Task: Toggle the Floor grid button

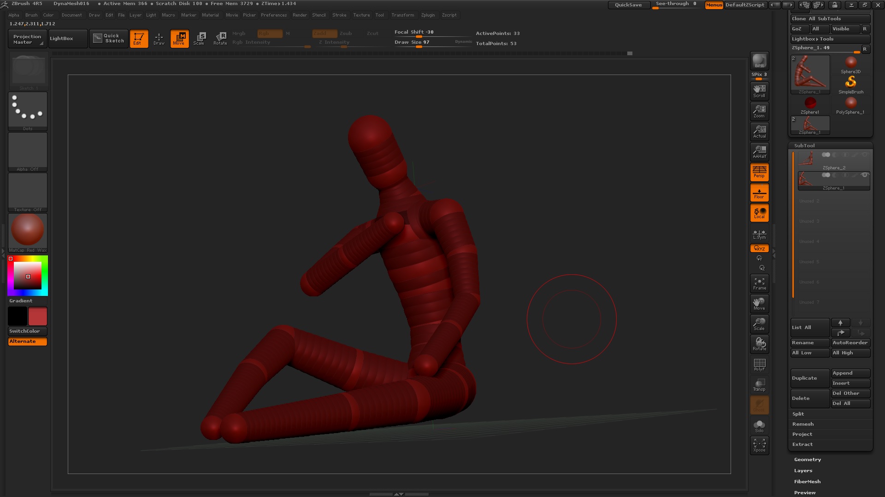Action: pyautogui.click(x=759, y=192)
